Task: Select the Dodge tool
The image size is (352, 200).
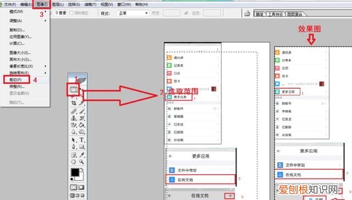Action: click(82, 132)
